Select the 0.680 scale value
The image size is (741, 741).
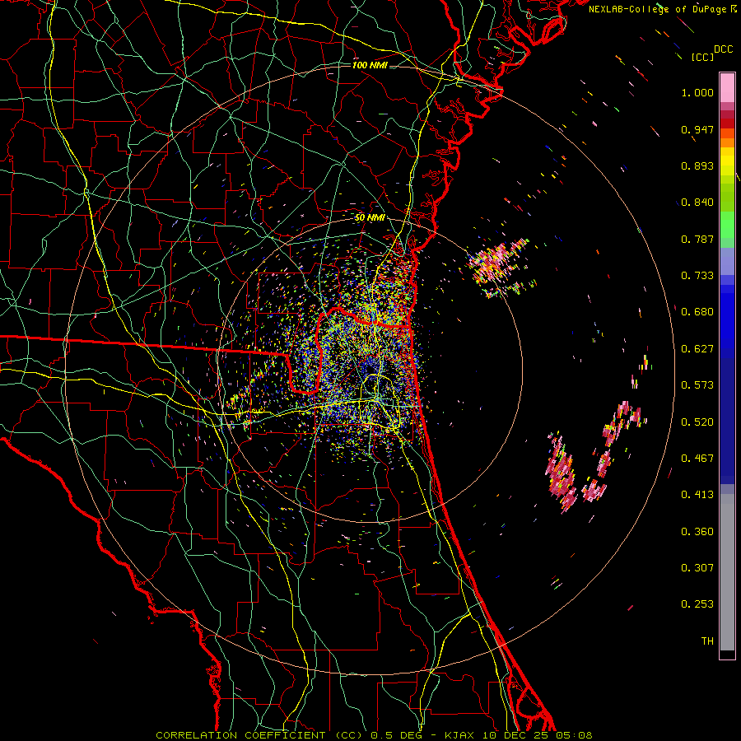pos(697,312)
